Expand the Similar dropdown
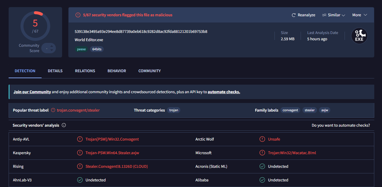Image resolution: width=382 pixels, height=187 pixels. click(334, 15)
